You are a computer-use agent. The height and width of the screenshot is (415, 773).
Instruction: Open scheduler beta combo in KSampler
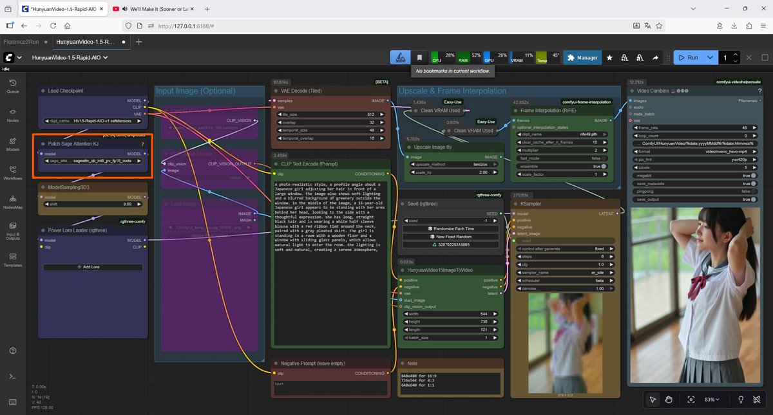565,281
